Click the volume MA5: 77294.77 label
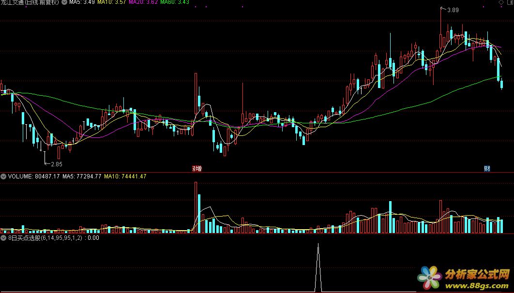The image size is (514, 293). [82, 176]
